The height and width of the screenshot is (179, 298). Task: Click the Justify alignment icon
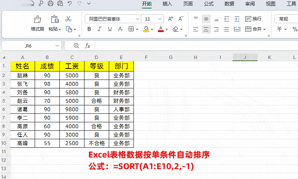[226, 29]
